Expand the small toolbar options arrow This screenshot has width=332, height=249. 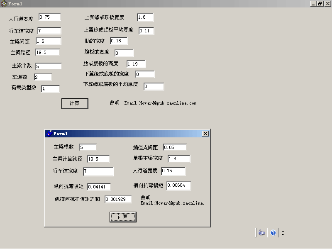coord(283,233)
